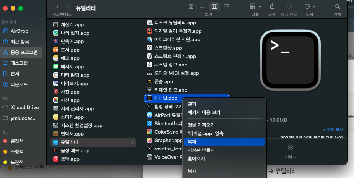
Task: Click the 기타... more actions button
Action: [x=290, y=152]
